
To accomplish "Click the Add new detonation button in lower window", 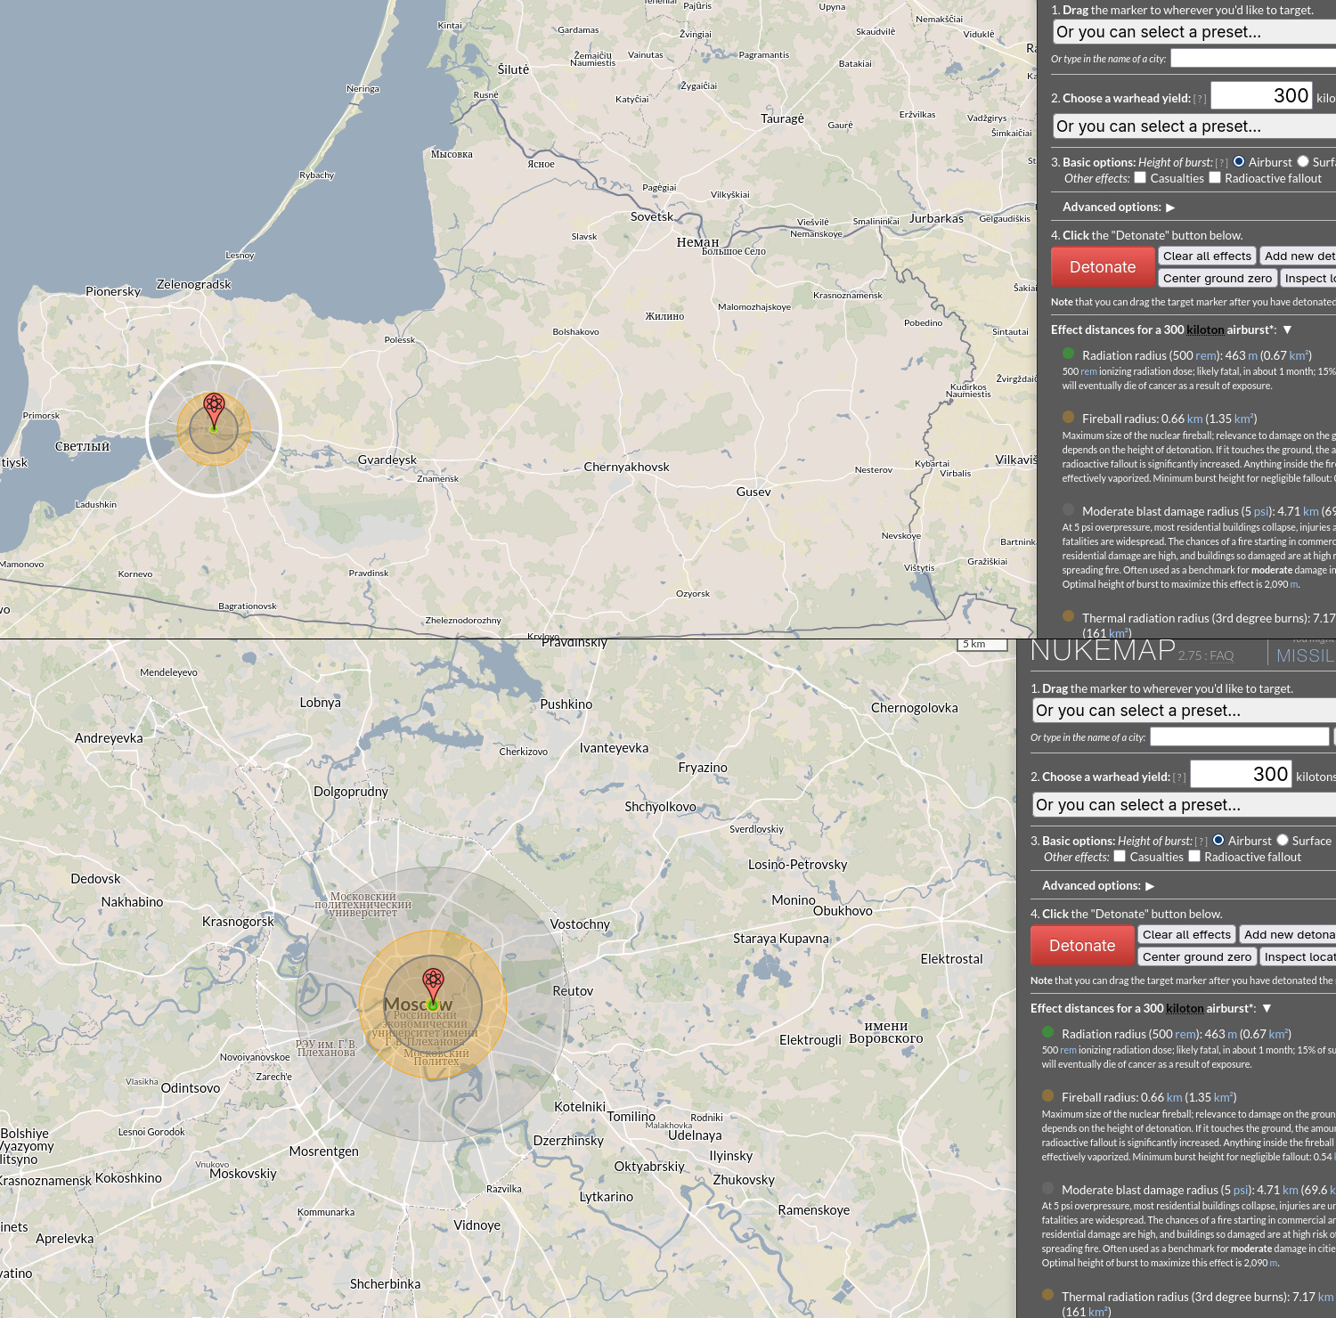I will [1288, 935].
